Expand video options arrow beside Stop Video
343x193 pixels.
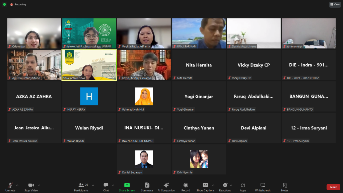tap(39, 185)
